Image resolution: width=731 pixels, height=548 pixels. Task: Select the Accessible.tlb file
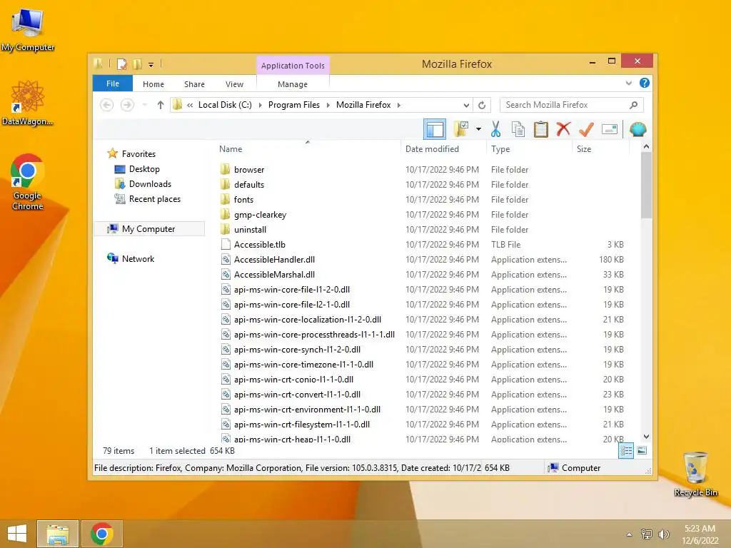(x=259, y=245)
